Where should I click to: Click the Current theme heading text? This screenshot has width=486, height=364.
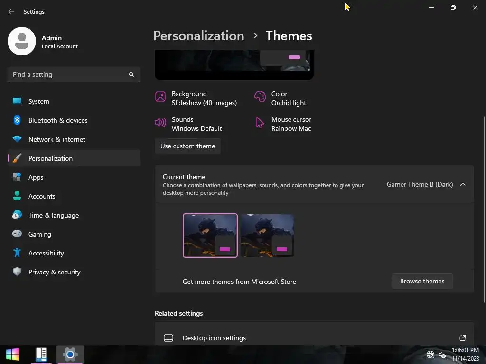pos(184,177)
